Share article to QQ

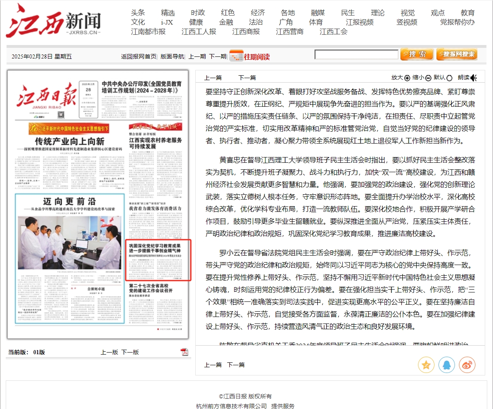pos(446,365)
